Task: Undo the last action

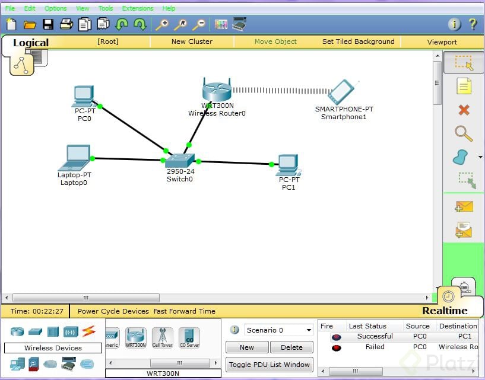Action: tap(122, 24)
